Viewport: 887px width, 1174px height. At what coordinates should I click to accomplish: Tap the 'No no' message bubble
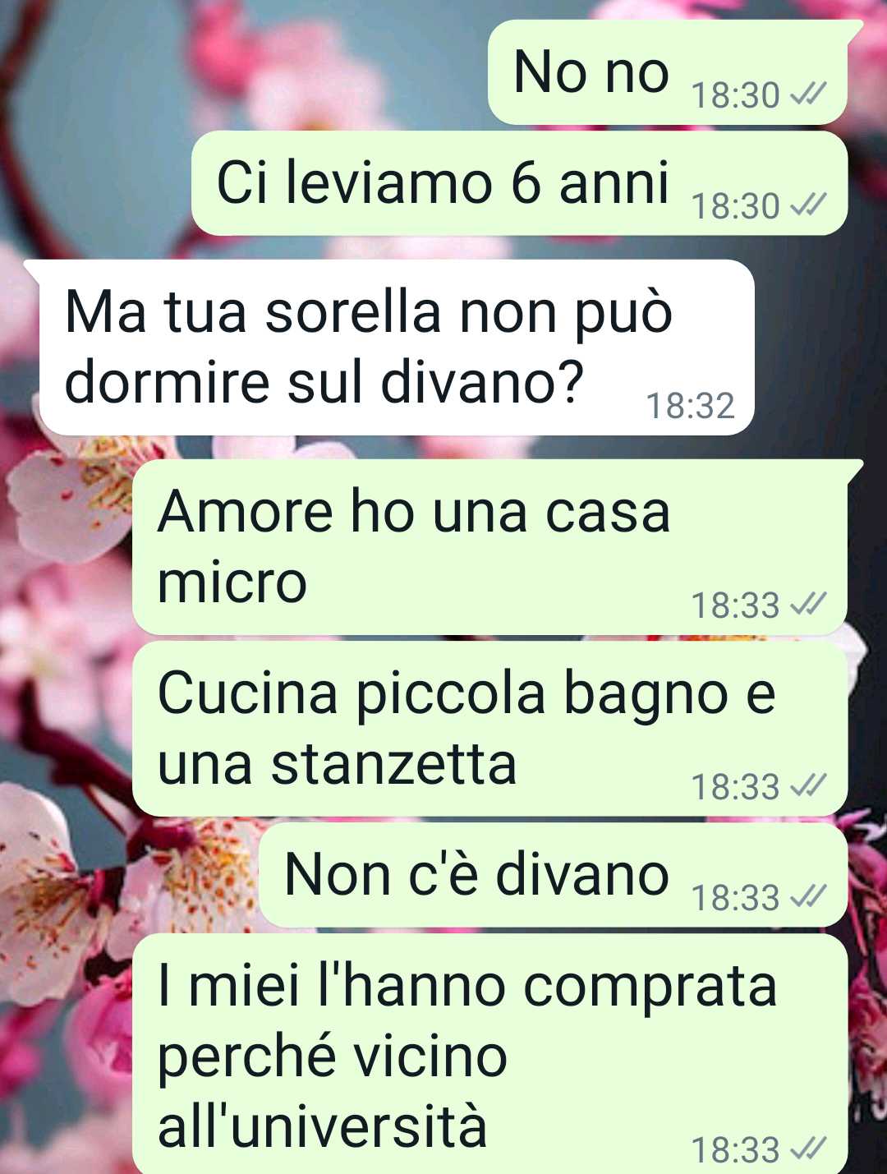(x=669, y=73)
